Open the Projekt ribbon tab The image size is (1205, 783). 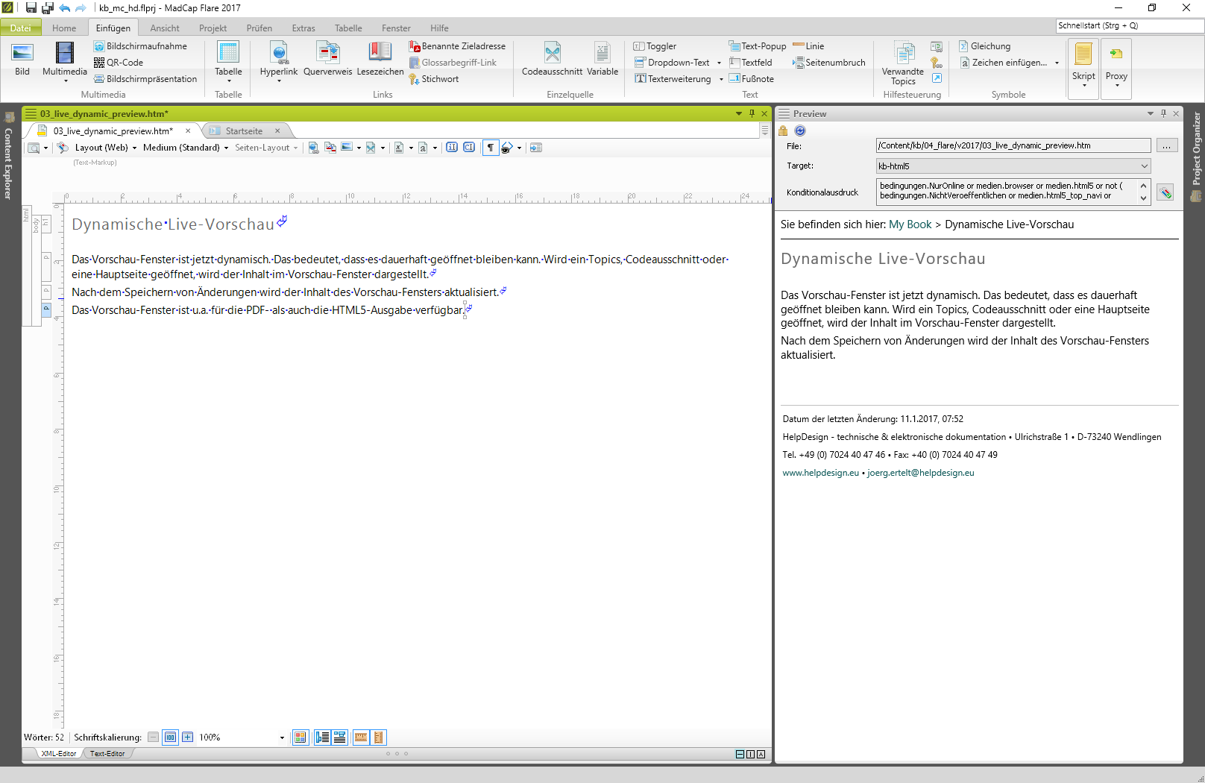click(x=213, y=28)
